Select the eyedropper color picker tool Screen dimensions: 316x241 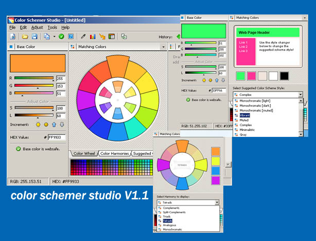pyautogui.click(x=83, y=36)
